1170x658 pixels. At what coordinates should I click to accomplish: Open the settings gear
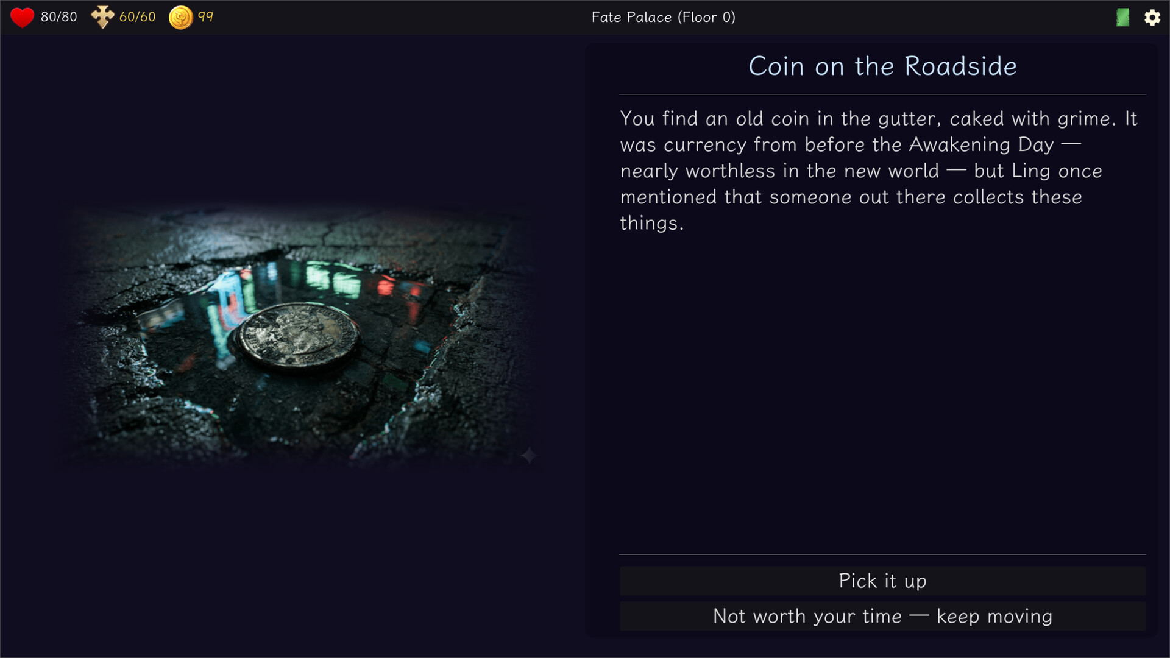1152,17
